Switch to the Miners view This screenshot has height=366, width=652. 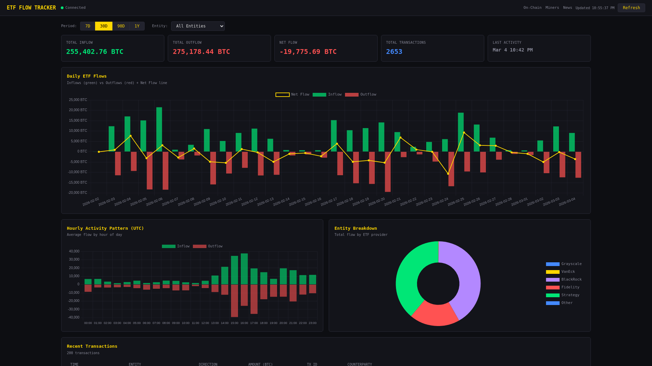point(552,7)
